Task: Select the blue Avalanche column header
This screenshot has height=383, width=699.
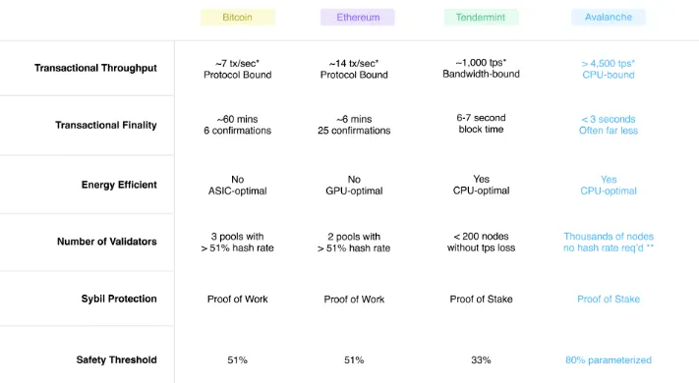Action: 609,17
